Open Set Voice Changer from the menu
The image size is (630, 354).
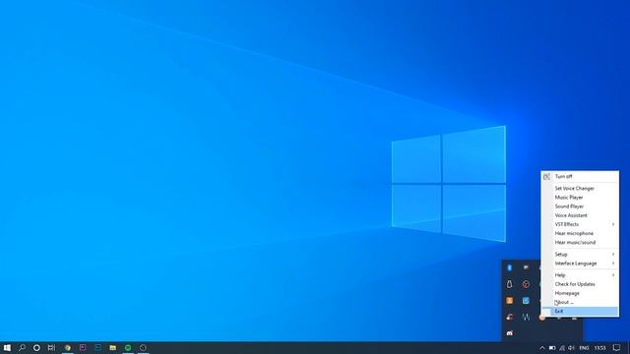pyautogui.click(x=580, y=188)
